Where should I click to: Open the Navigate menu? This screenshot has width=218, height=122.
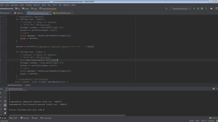14,5
